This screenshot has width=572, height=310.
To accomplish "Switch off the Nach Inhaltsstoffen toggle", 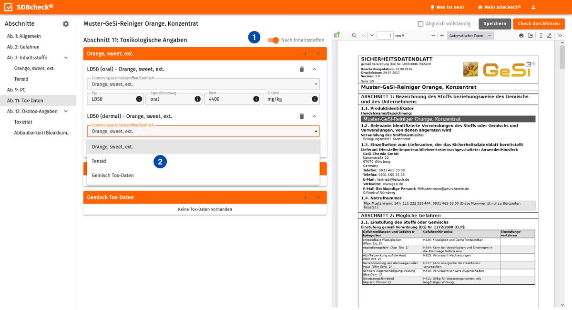I will click(273, 41).
